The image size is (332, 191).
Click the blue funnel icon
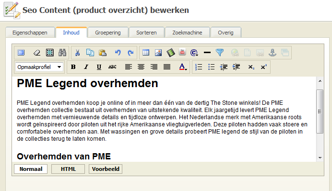point(220,52)
